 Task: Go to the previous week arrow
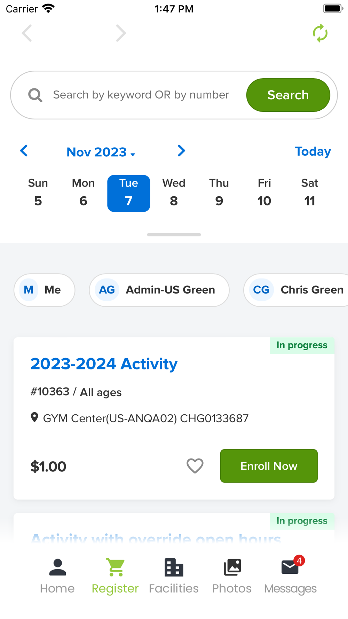24,151
